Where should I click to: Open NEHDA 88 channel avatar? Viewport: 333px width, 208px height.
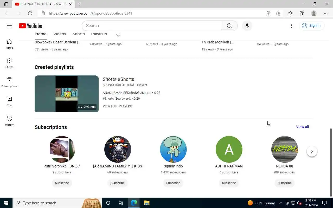tap(285, 149)
